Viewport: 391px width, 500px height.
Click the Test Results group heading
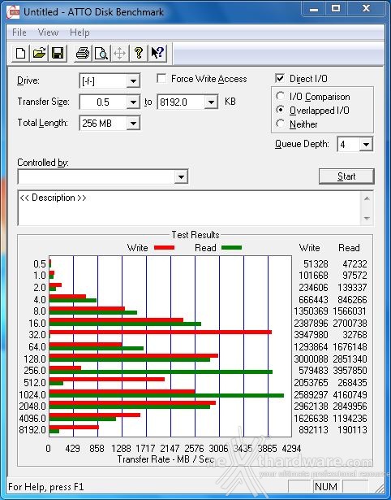click(195, 235)
